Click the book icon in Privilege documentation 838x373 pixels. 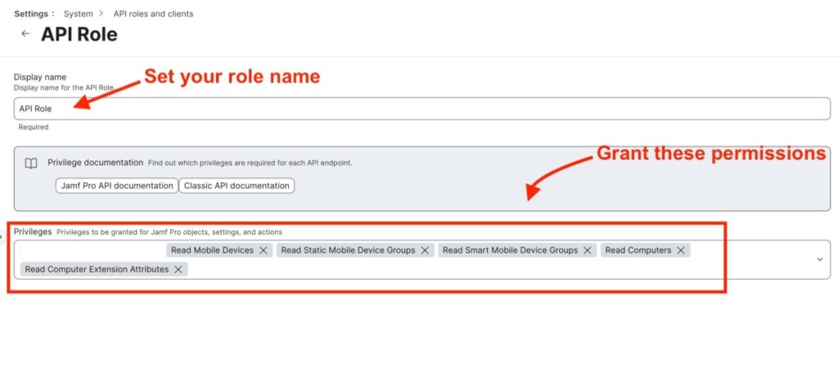(x=31, y=164)
